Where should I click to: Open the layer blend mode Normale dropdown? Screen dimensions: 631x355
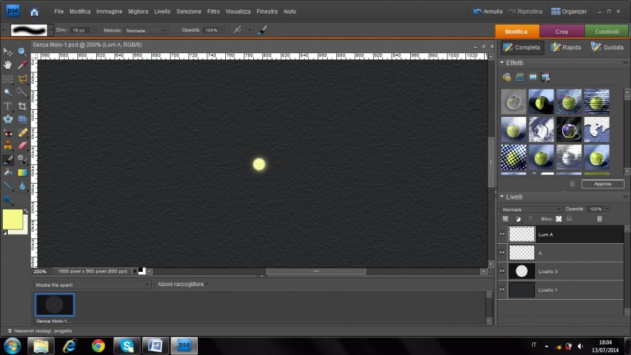pyautogui.click(x=531, y=209)
